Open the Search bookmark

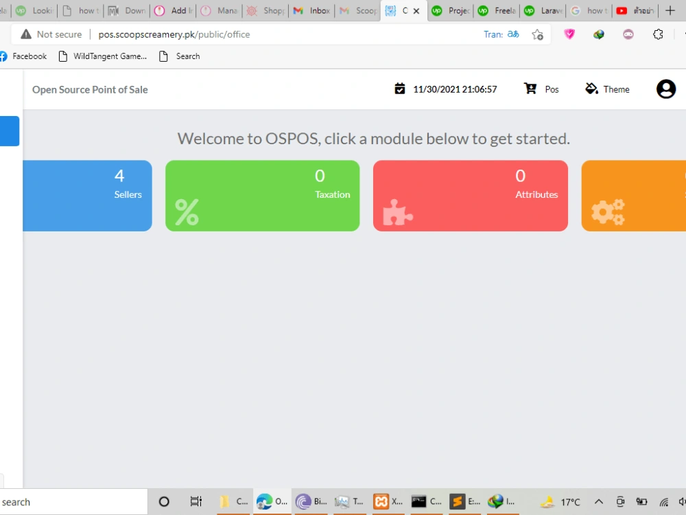click(179, 56)
